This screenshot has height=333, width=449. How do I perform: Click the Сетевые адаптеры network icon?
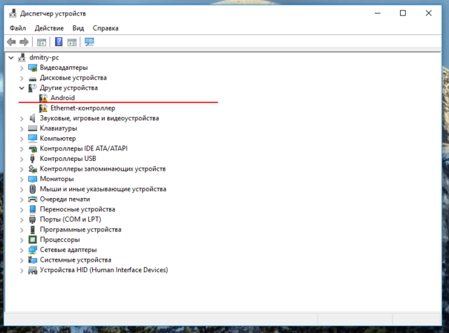click(33, 250)
